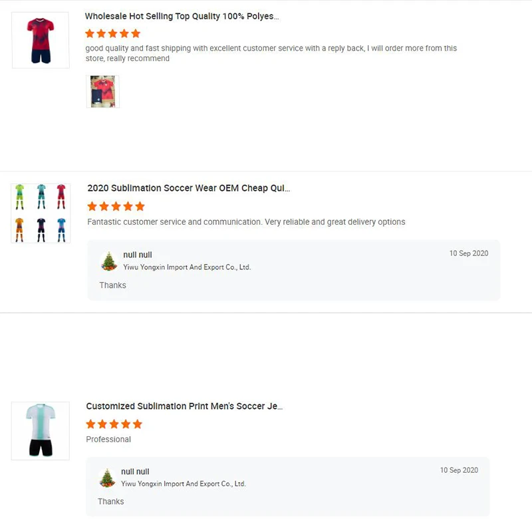Click the Christmas tree avatar in second reply
Screen dimensions: 532x532
point(107,477)
